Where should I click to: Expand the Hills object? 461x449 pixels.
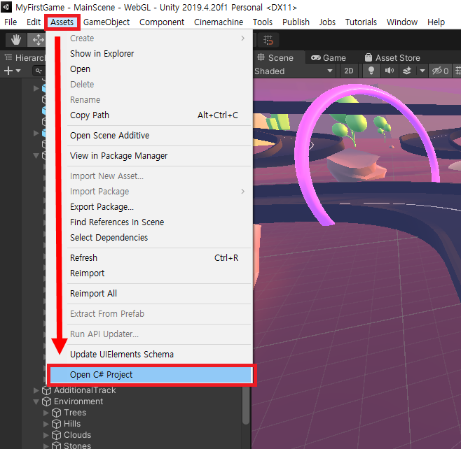[x=46, y=424]
